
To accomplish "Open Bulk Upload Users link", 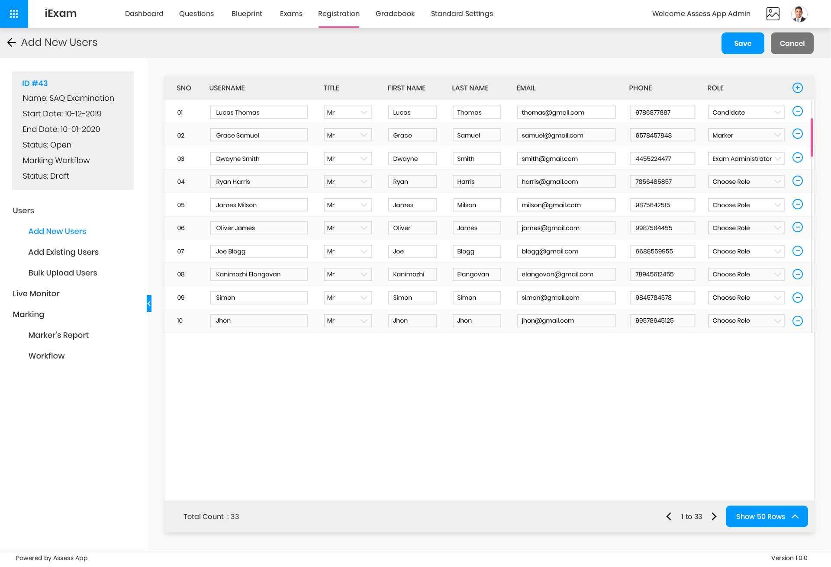I will [x=63, y=273].
